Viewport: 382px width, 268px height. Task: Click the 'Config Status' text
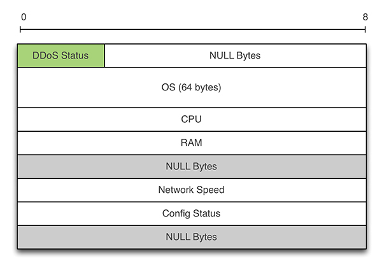point(191,213)
